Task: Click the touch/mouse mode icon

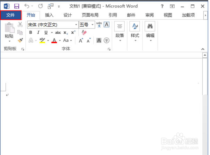Action: tap(51, 6)
